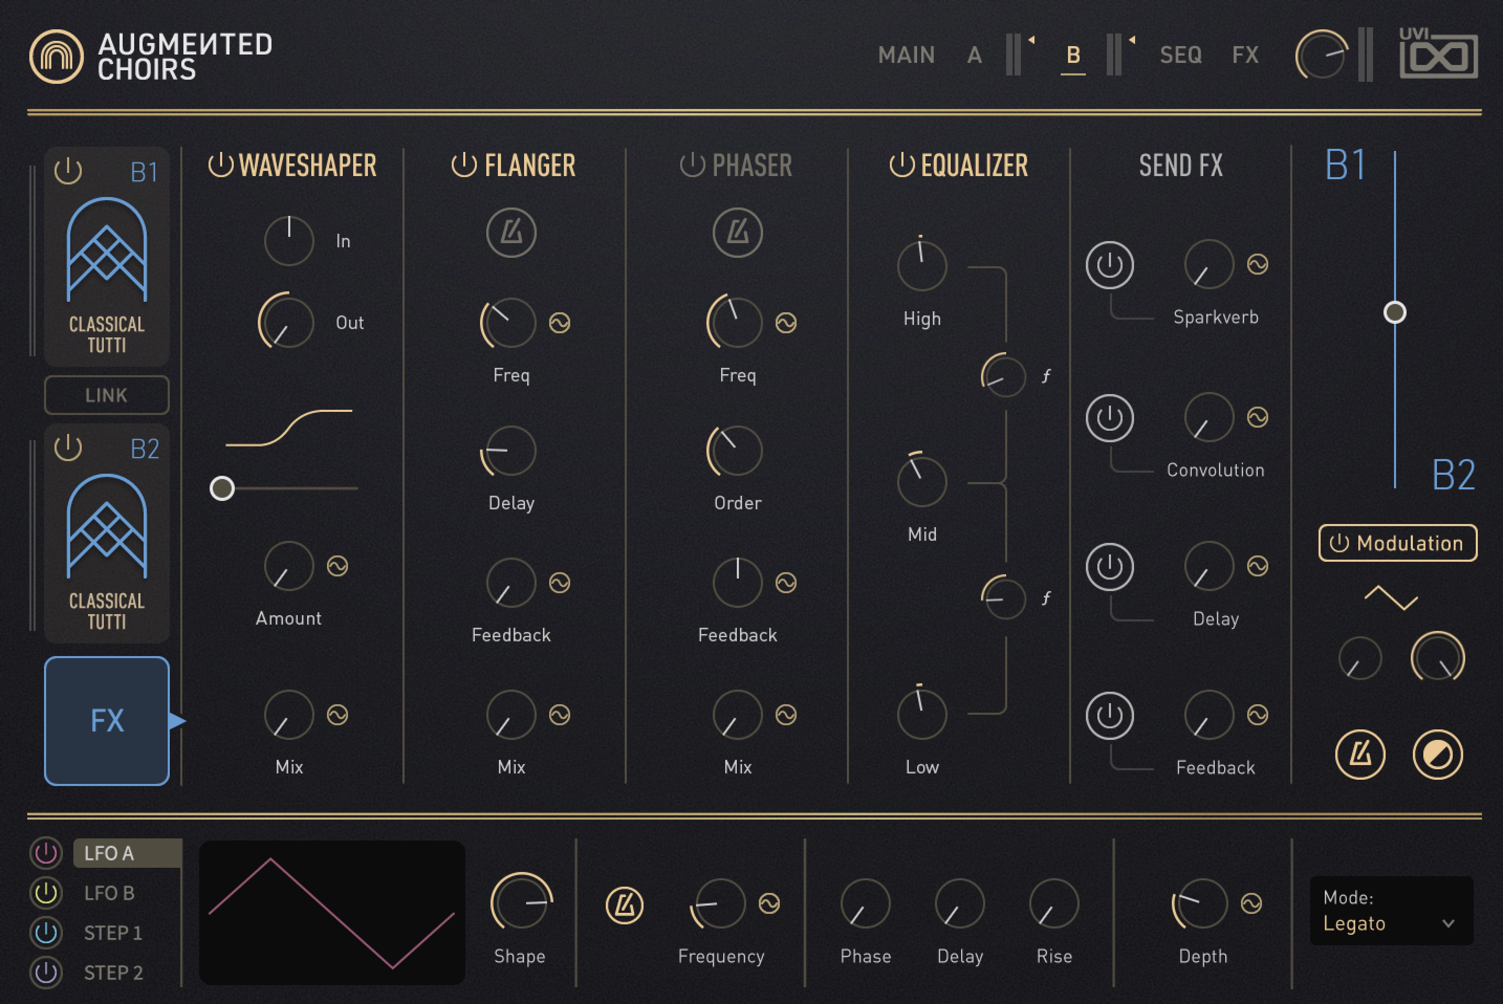Toggle the LFO B power button
Screen dimensions: 1503x1004
[x=46, y=892]
